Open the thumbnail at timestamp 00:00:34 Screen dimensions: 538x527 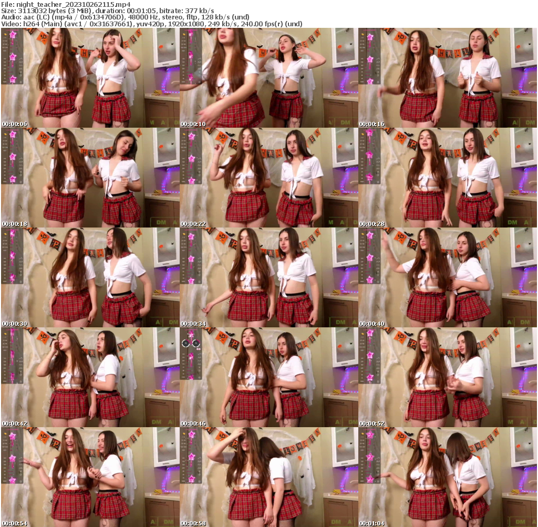[x=268, y=277]
